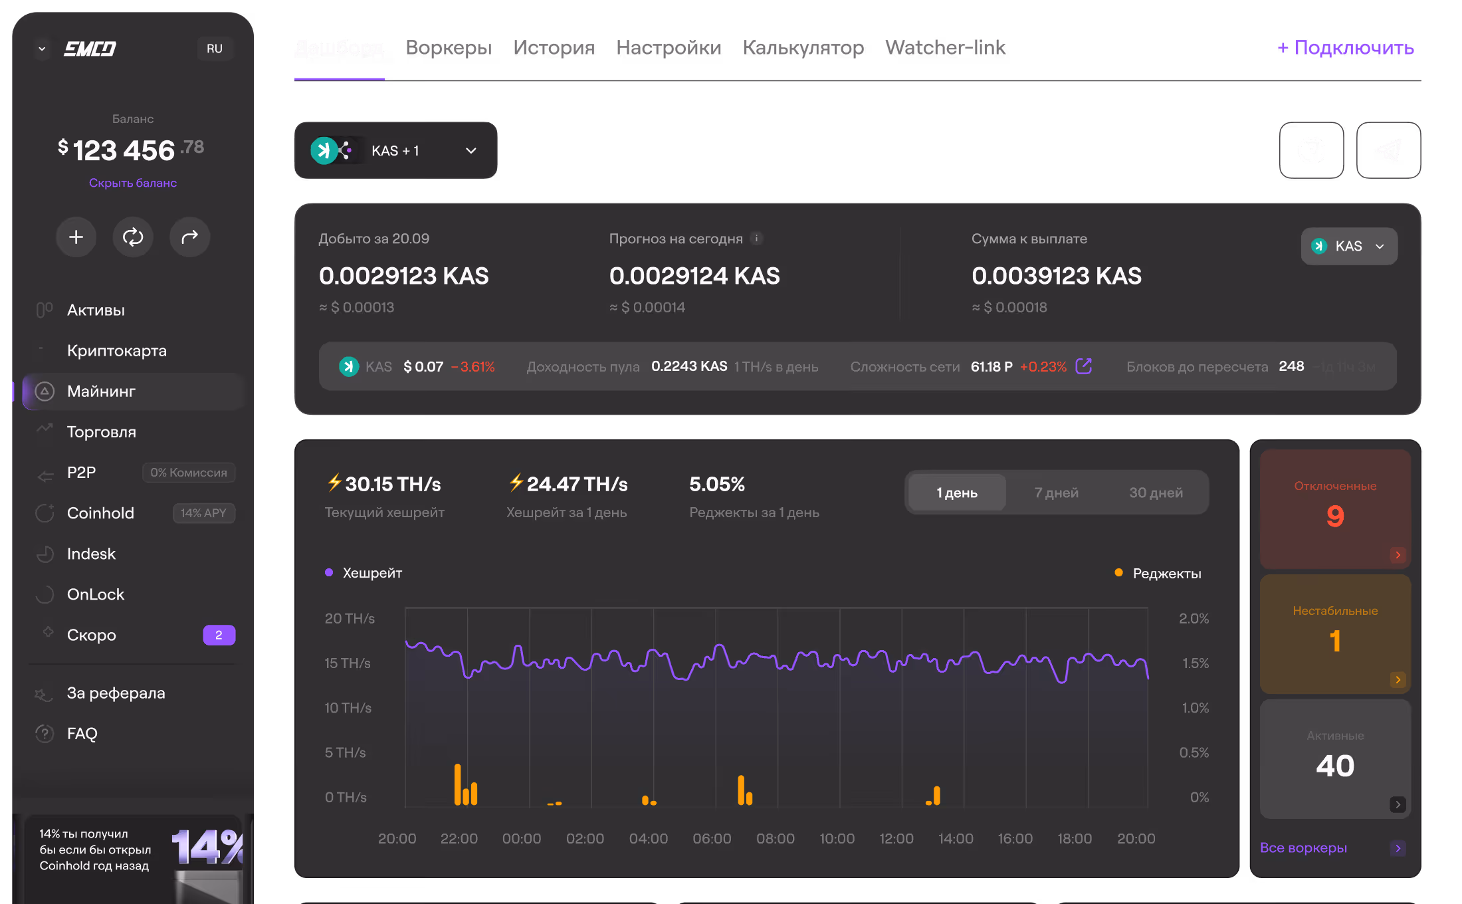Open the Торговля sidebar item
Screen dimensions: 1462x904
coord(133,432)
